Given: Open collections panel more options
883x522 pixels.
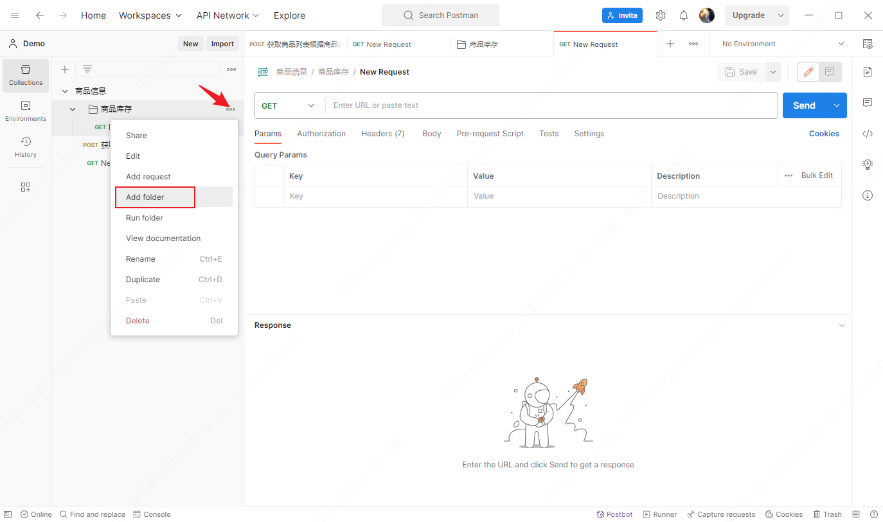Looking at the screenshot, I should (x=231, y=69).
